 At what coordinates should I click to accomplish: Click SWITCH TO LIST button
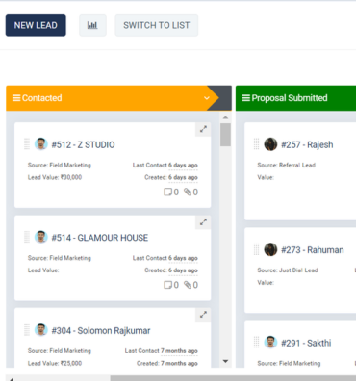(x=157, y=25)
